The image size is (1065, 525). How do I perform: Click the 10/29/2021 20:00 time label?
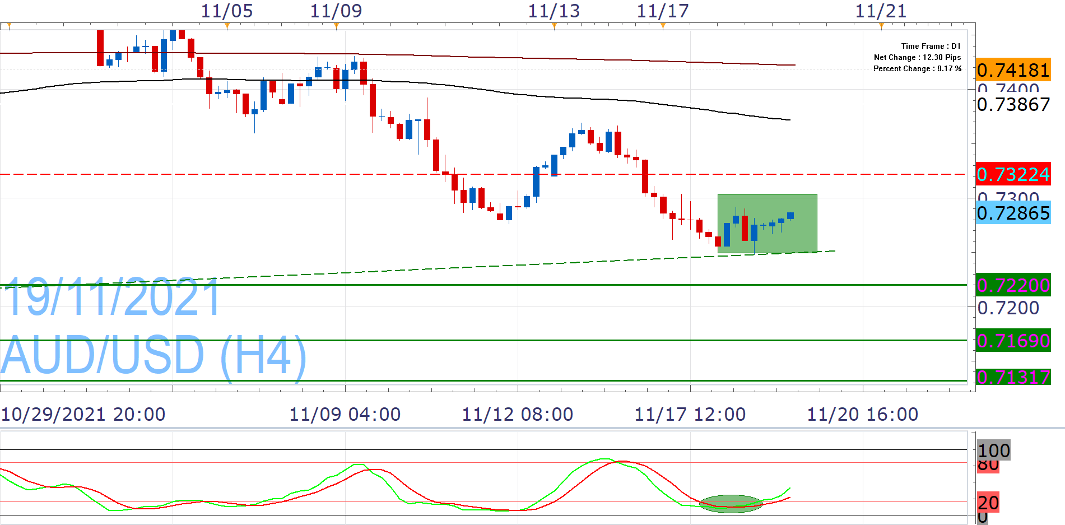[x=83, y=415]
